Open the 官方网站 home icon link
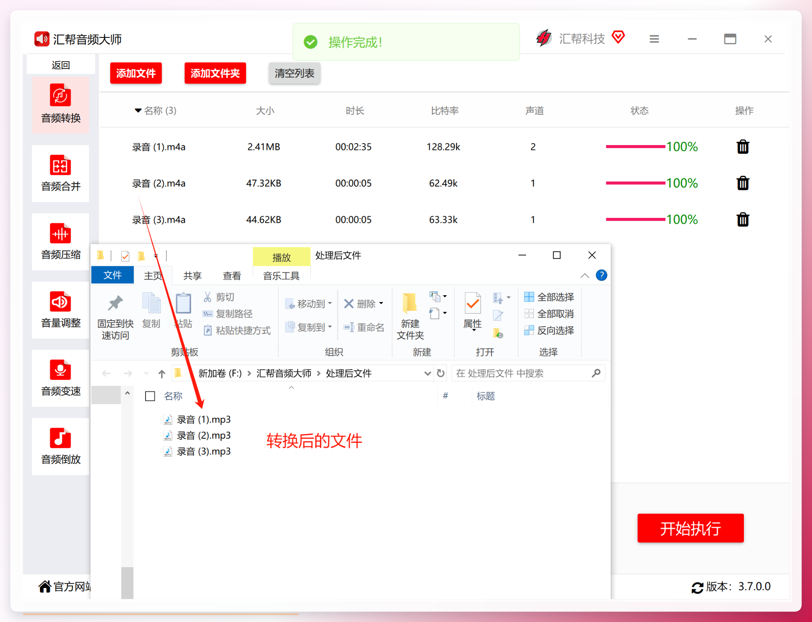The height and width of the screenshot is (622, 812). coord(45,586)
